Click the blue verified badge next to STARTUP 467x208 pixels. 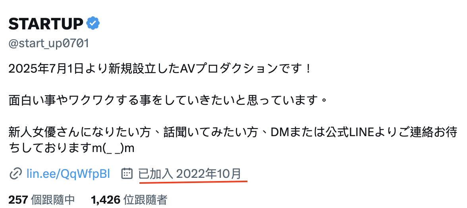click(x=93, y=23)
